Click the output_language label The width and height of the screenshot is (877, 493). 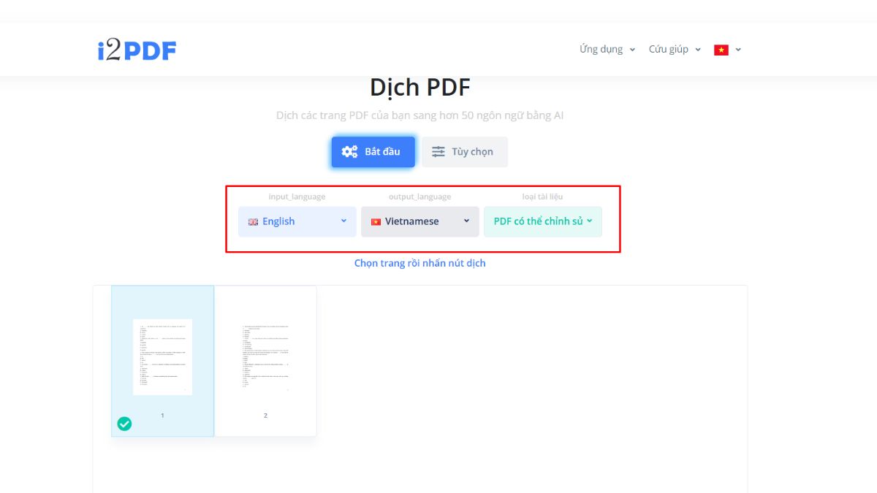click(x=419, y=196)
